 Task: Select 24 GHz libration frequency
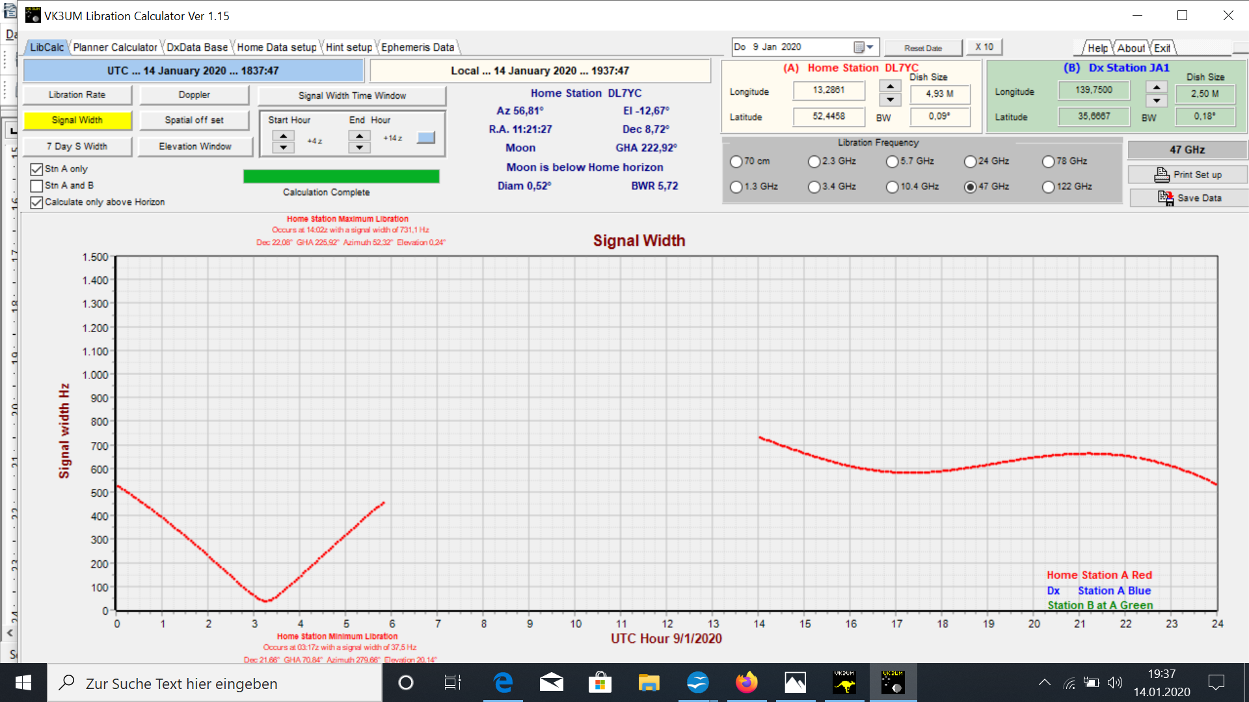coord(970,162)
